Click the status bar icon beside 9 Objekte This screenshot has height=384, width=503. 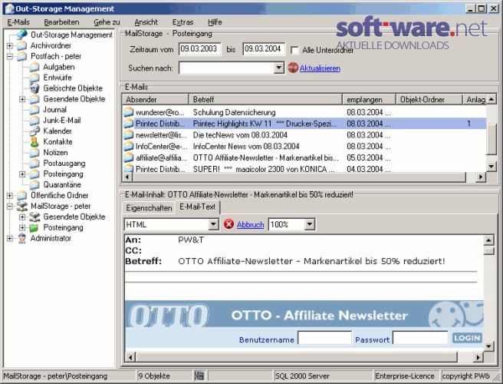[199, 376]
